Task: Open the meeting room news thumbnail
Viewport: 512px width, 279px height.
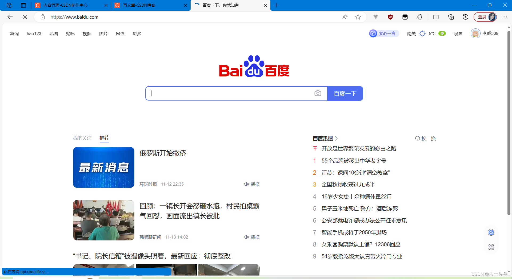Action: (x=104, y=220)
